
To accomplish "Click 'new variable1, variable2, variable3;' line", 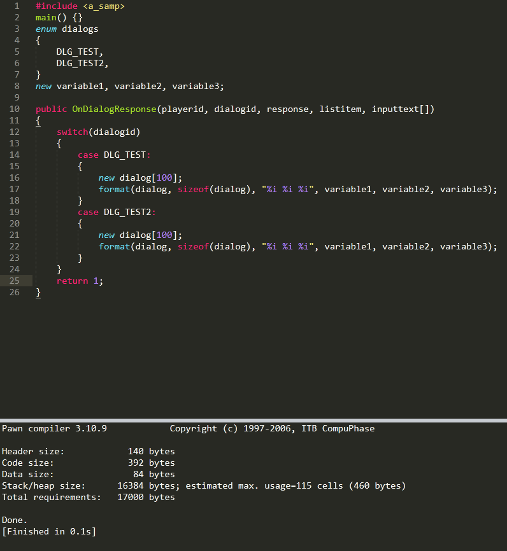I will pos(129,87).
